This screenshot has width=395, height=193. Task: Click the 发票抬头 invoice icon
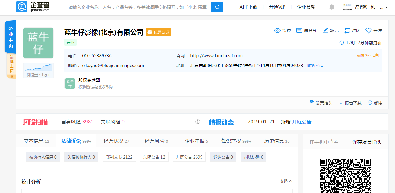(x=312, y=103)
